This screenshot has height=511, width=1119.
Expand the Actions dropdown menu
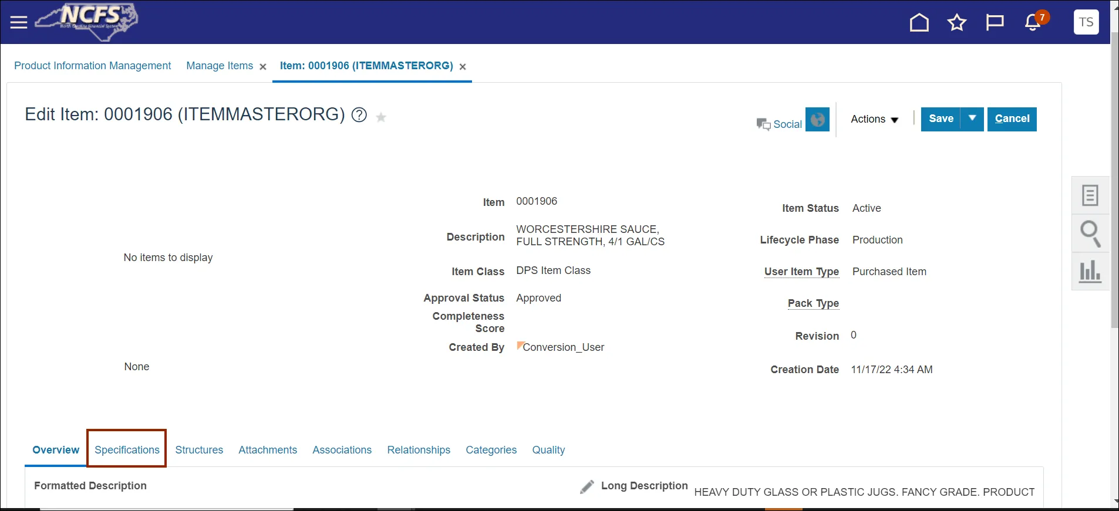874,119
